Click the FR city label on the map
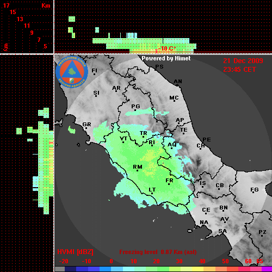Viewport: 272px width, 272px height. (x=169, y=181)
